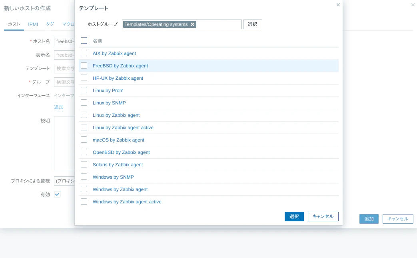Check the OpenBSD by Zabbix agent checkbox
Viewport: 417px width, 258px height.
tap(84, 152)
